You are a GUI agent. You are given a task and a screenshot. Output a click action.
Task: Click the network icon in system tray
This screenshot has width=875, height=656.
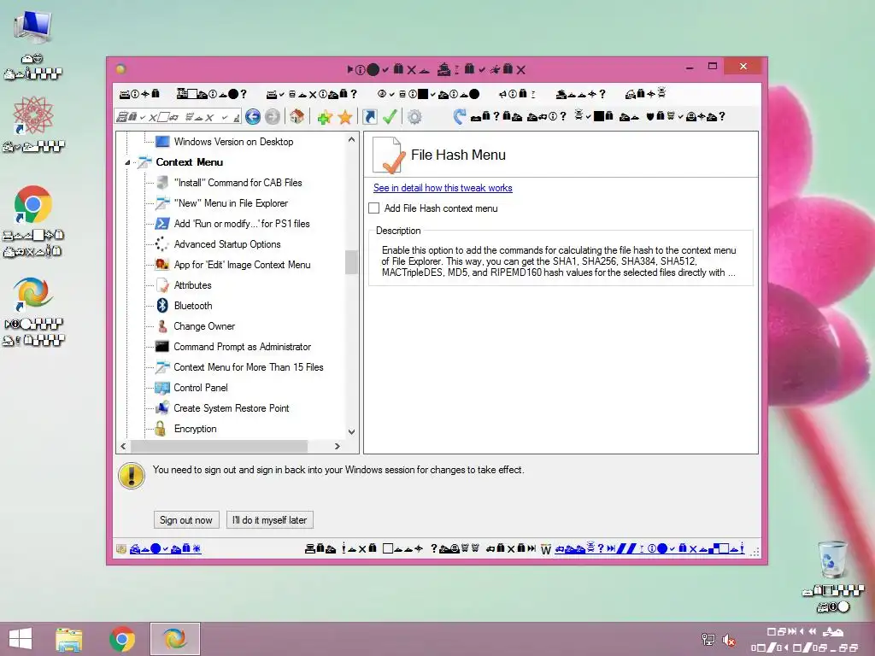click(708, 640)
